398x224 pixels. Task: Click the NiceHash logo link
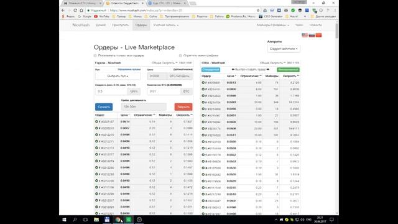[x=81, y=25]
